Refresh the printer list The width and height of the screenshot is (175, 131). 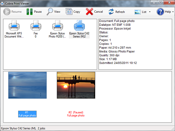(x=111, y=12)
